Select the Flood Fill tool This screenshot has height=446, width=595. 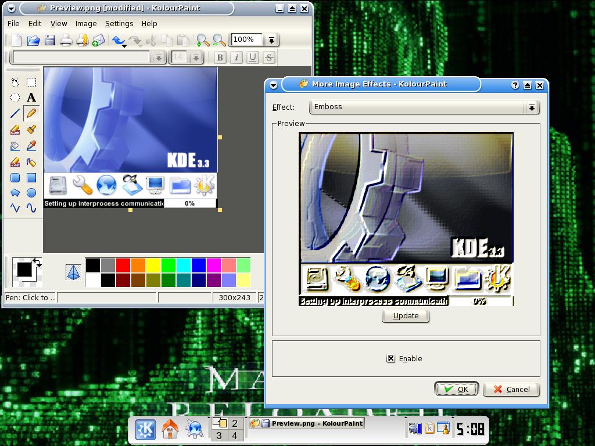pos(15,146)
